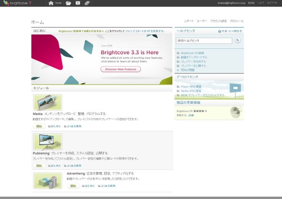282x199 pixels.
Task: Open the Media API basics link
Action: (191, 91)
